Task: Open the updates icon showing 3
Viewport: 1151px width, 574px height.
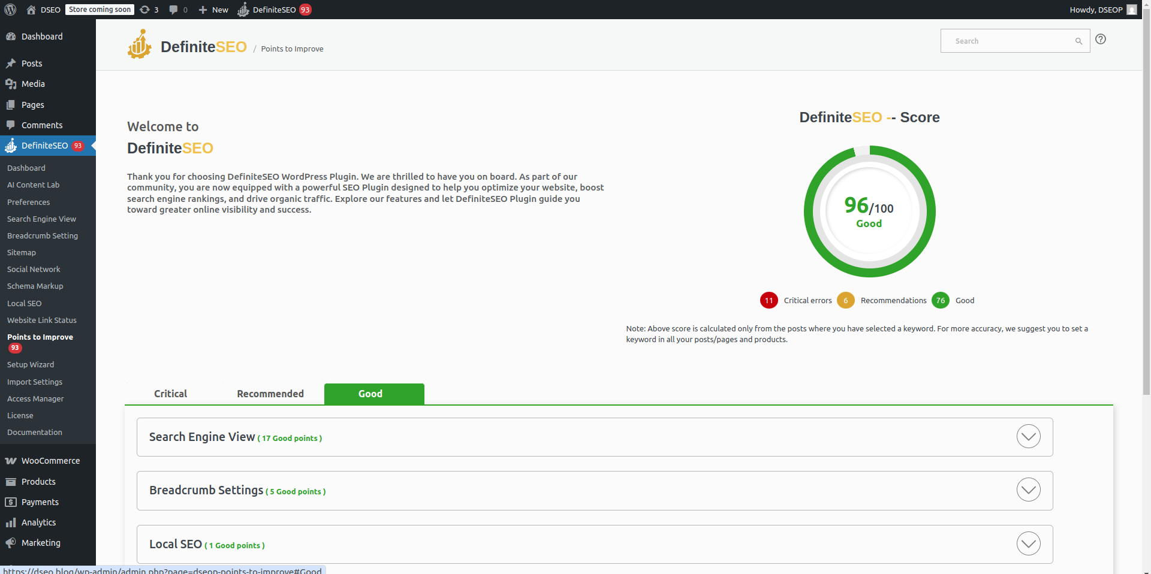Action: [144, 10]
